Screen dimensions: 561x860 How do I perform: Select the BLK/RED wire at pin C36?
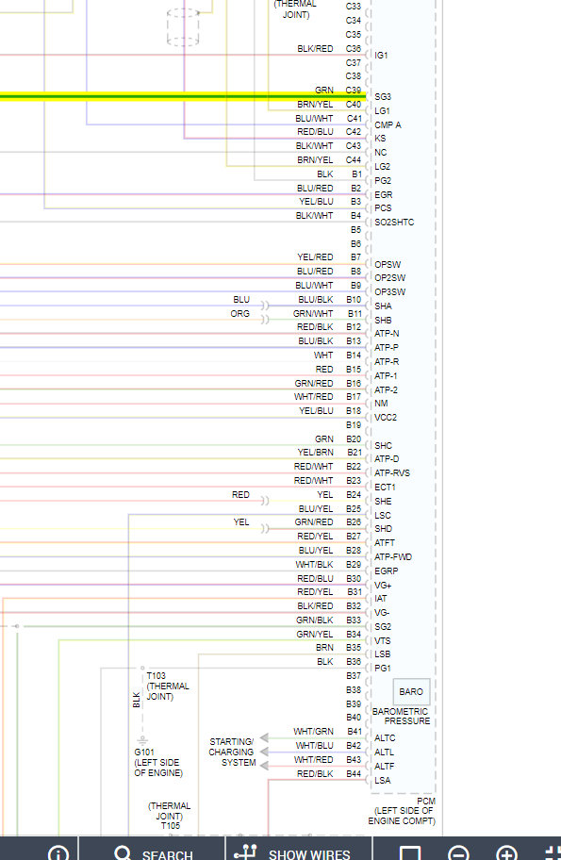point(183,56)
